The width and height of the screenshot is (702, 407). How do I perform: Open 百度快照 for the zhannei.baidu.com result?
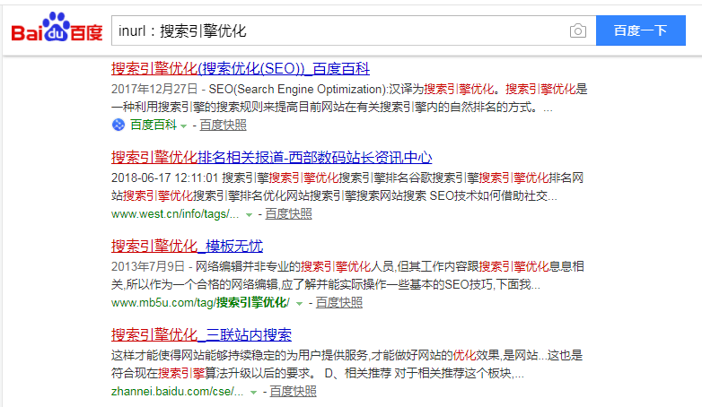pyautogui.click(x=293, y=392)
